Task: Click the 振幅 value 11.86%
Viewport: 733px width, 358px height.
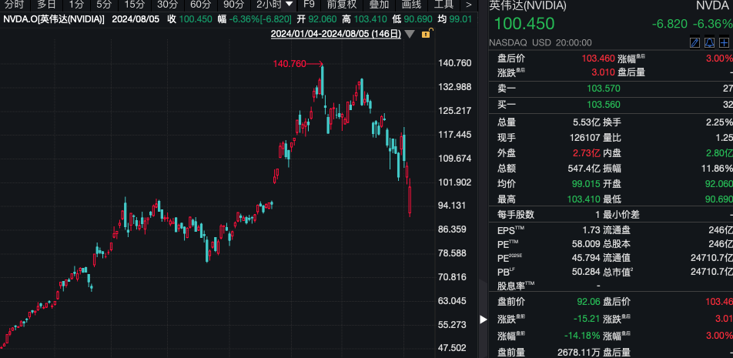Action: (716, 169)
